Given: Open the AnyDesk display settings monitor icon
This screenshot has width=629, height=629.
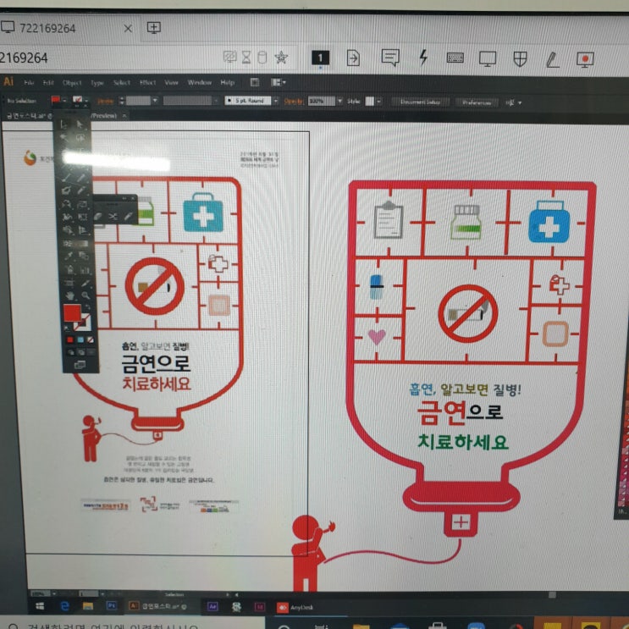Looking at the screenshot, I should 488,59.
